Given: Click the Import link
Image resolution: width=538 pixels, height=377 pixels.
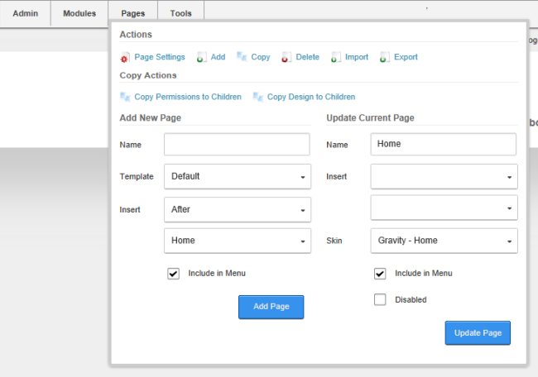Looking at the screenshot, I should click(357, 57).
